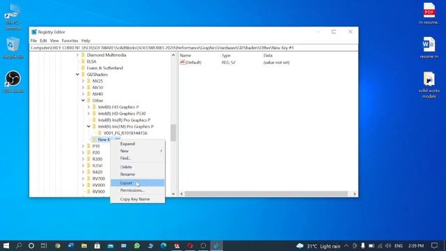Open volume control in system tray

point(388,246)
